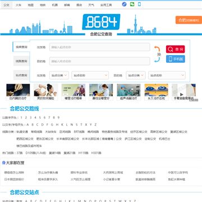Image resolution: width=202 pixels, height=202 pixels.
Task: Open hot route 37路
Action: click(20, 153)
